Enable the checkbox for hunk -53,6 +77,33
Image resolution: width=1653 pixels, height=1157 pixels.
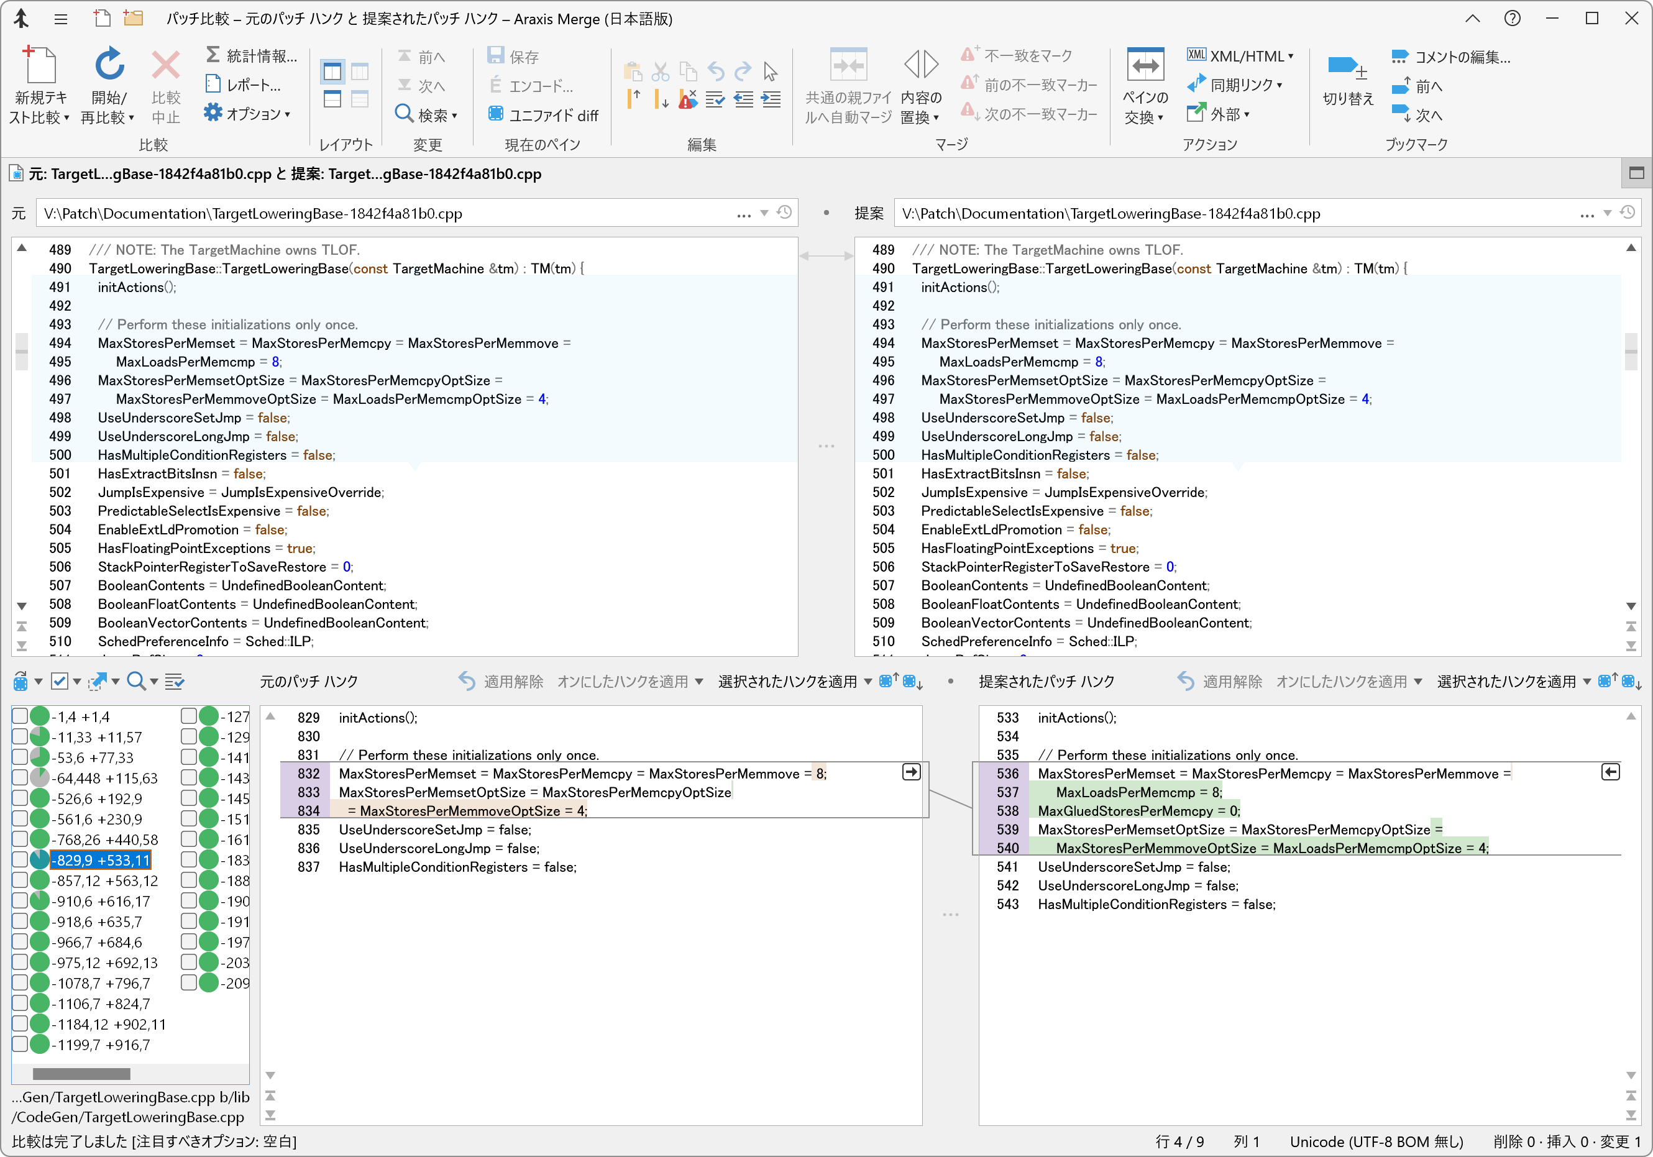pyautogui.click(x=20, y=757)
